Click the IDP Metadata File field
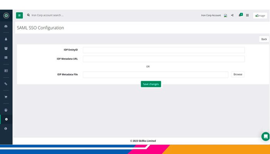270x154 pixels. click(x=155, y=75)
